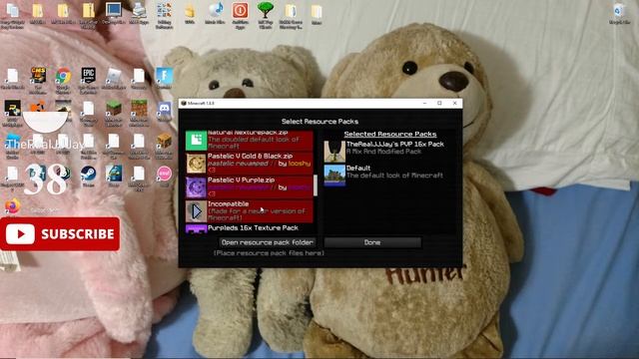Open Google Chrome desktop shortcut
The height and width of the screenshot is (359, 639).
click(63, 79)
